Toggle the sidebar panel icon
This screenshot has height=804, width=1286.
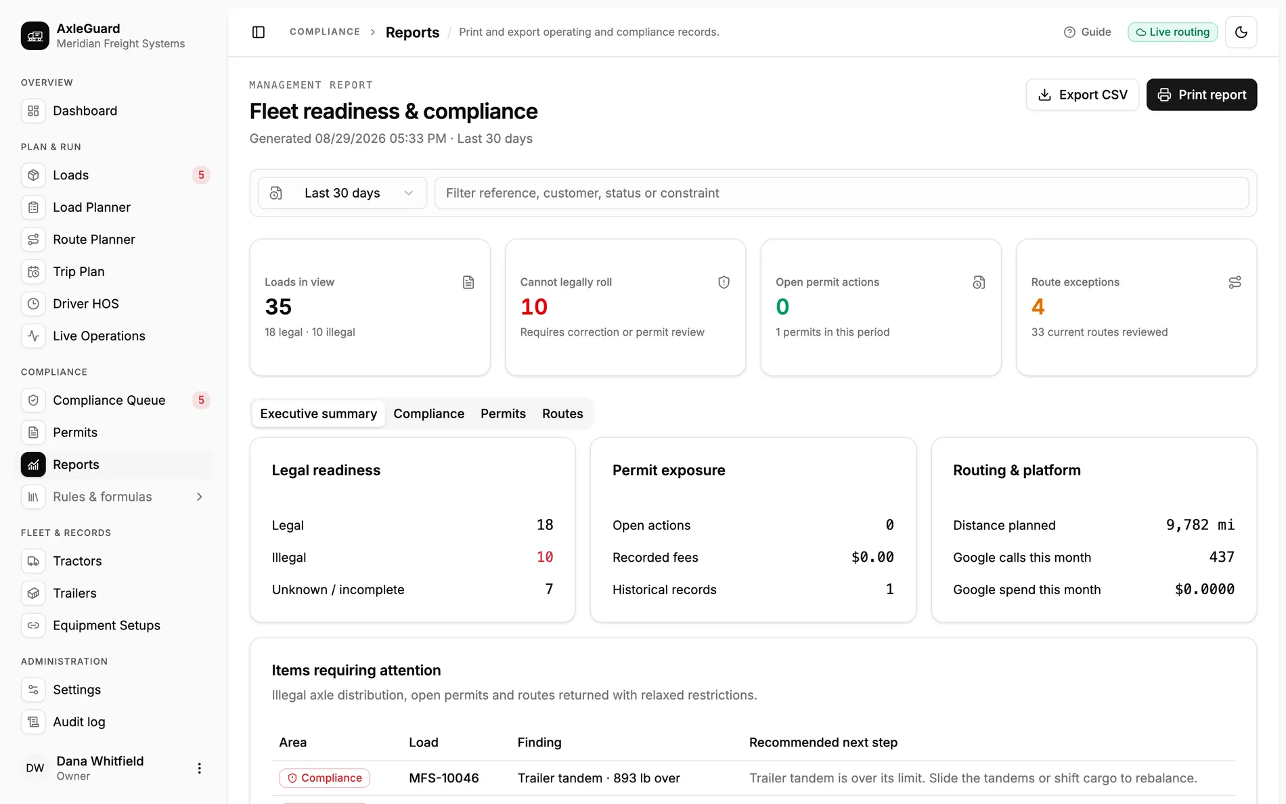pos(258,32)
